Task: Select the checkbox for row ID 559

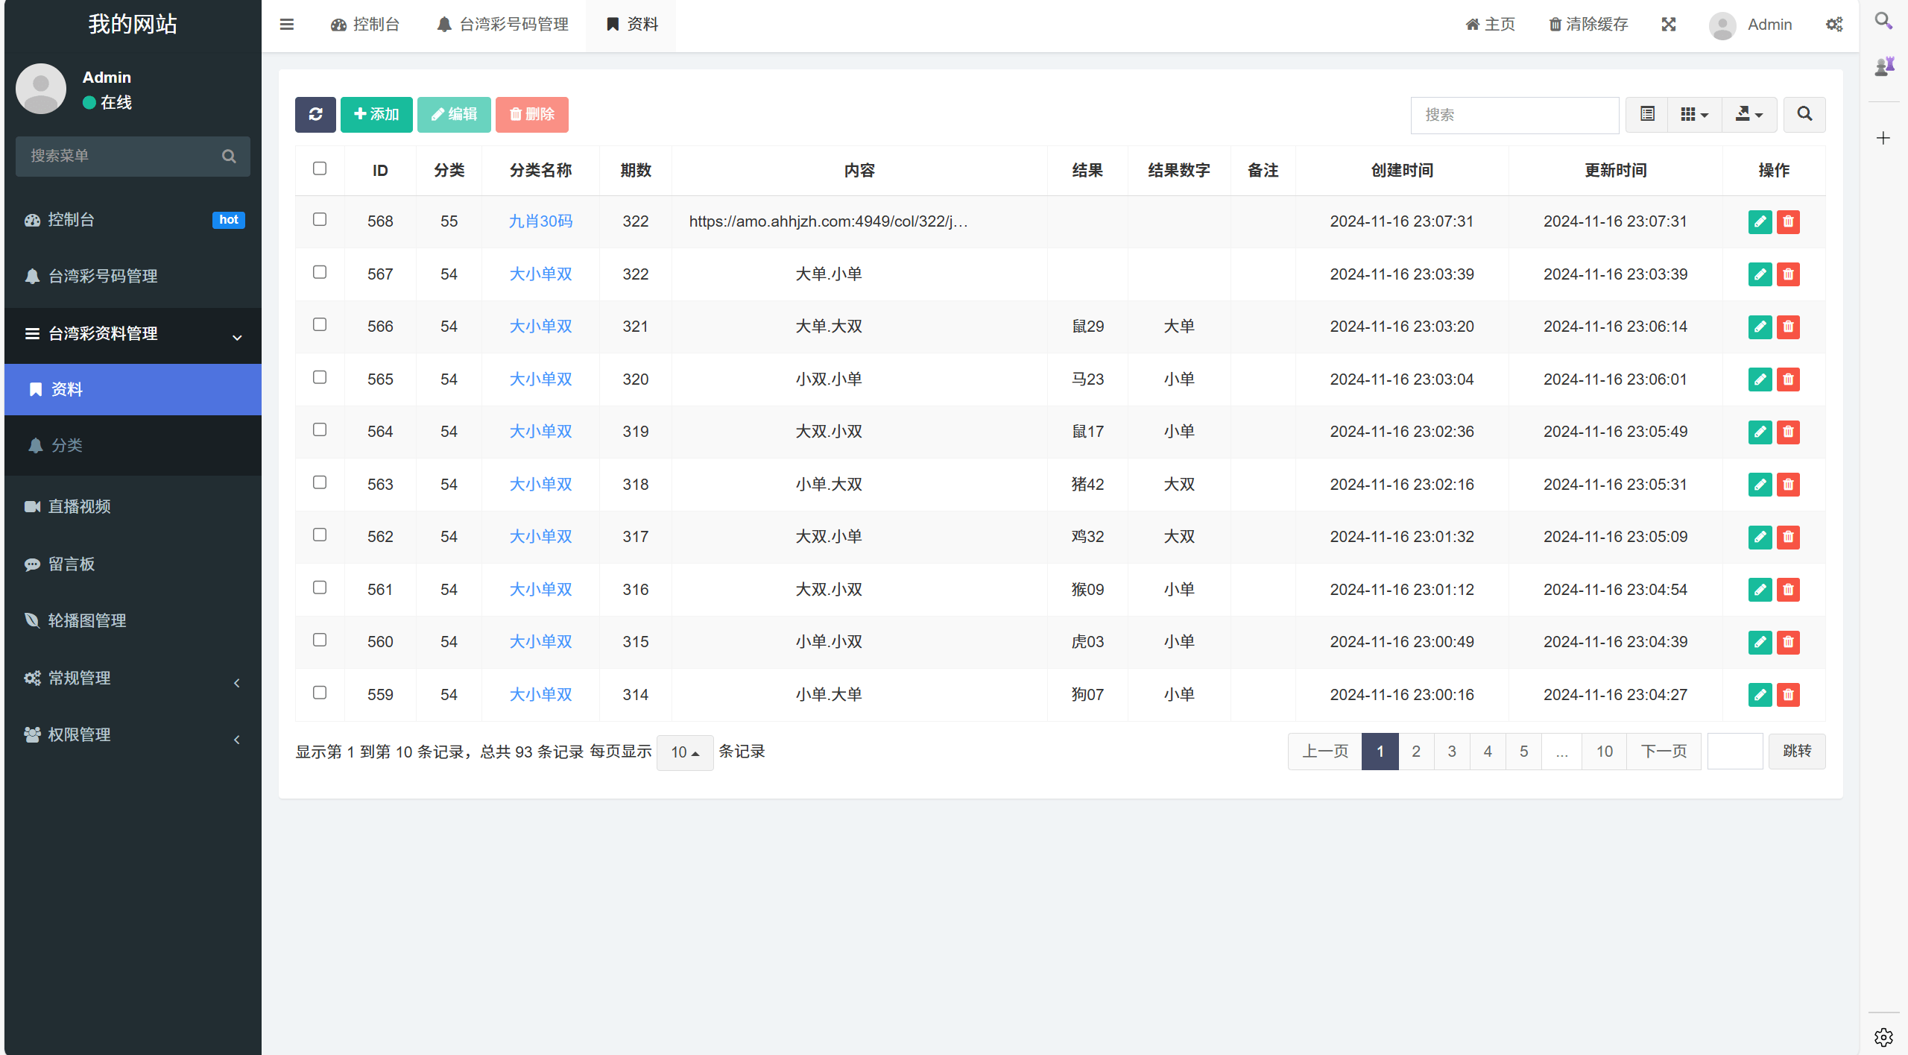Action: coord(320,693)
